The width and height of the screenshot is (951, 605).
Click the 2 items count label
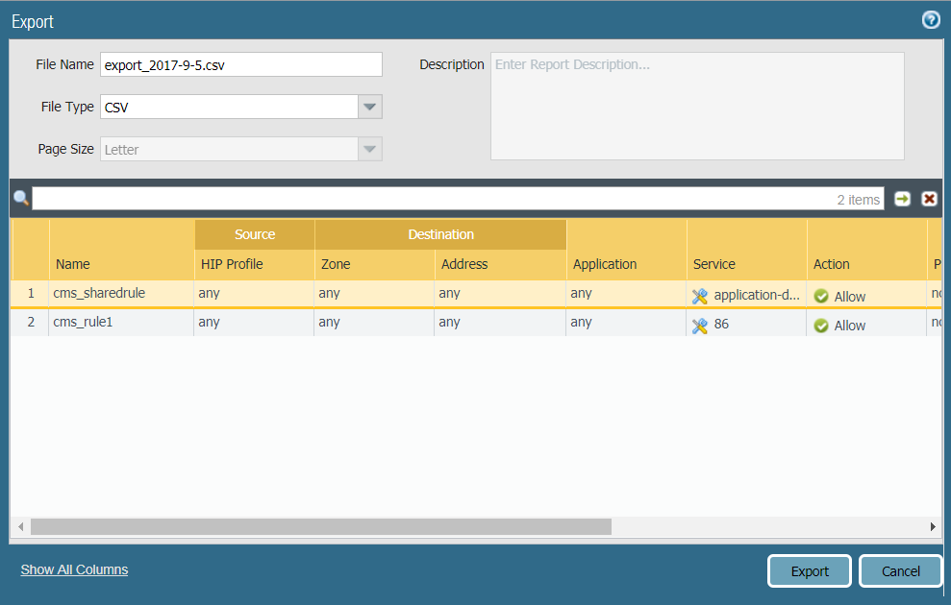click(x=858, y=200)
